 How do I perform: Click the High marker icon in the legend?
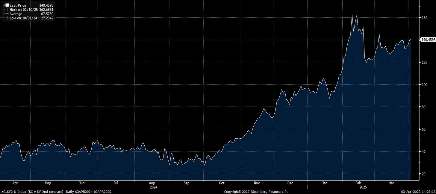[x=7, y=10]
